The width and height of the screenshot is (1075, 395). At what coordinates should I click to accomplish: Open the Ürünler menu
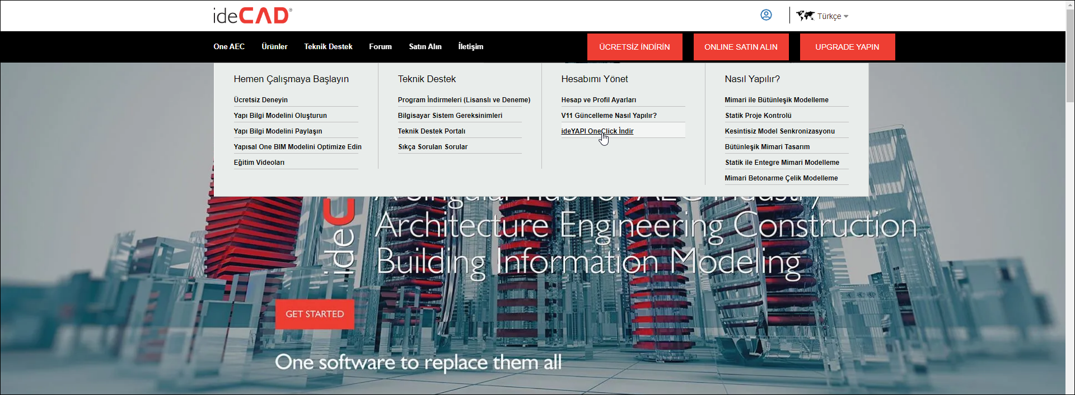pyautogui.click(x=274, y=46)
